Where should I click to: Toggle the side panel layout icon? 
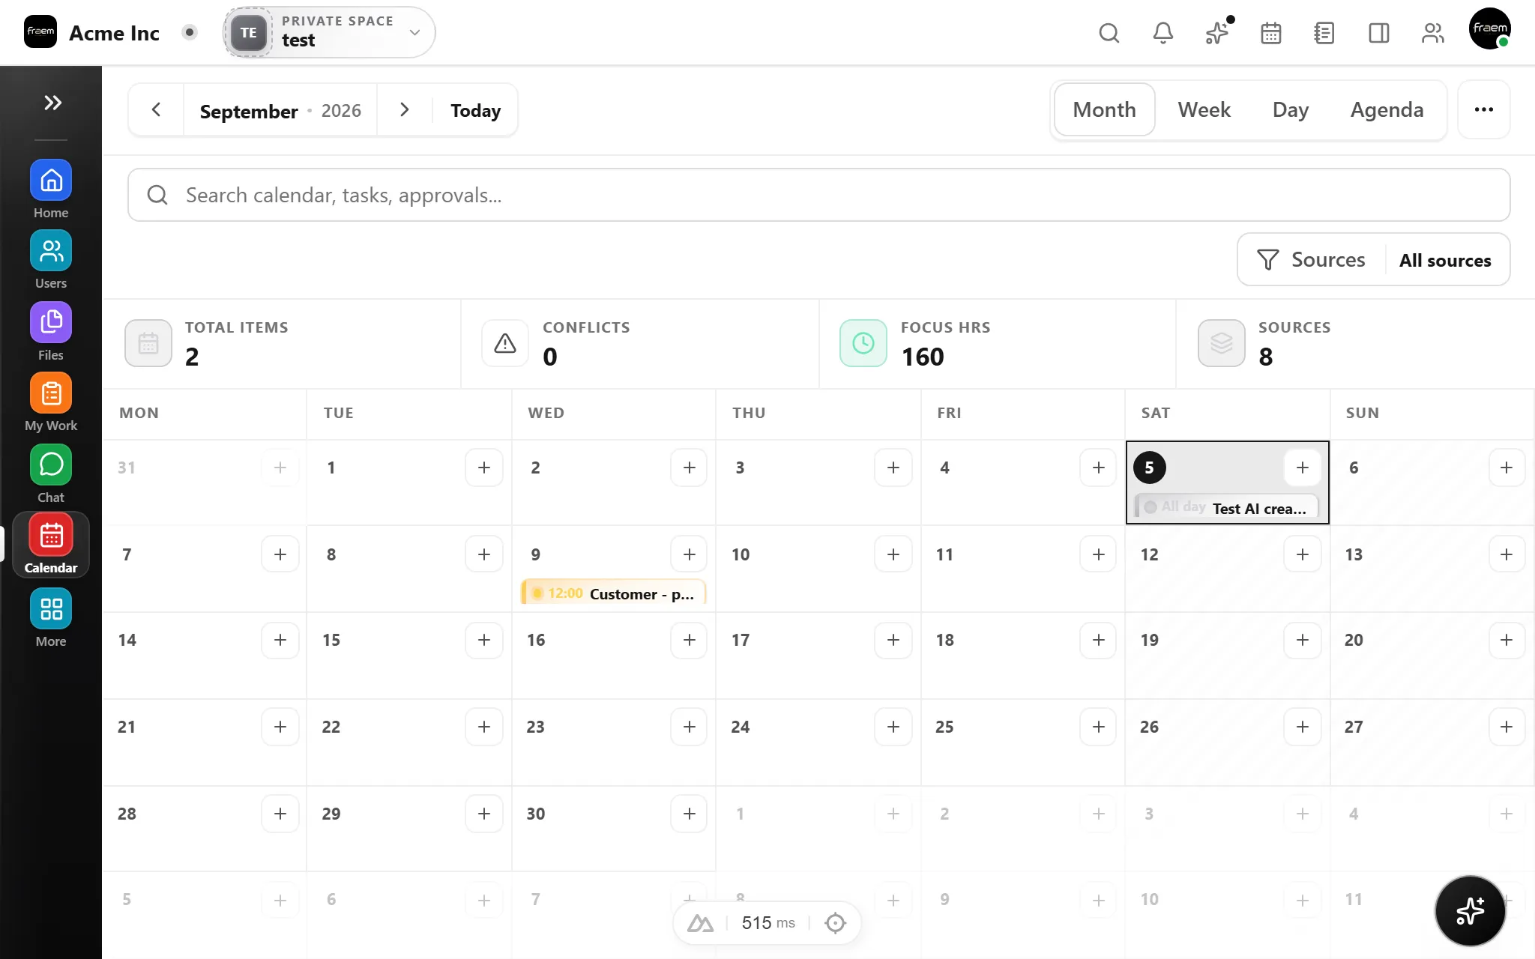[1379, 33]
